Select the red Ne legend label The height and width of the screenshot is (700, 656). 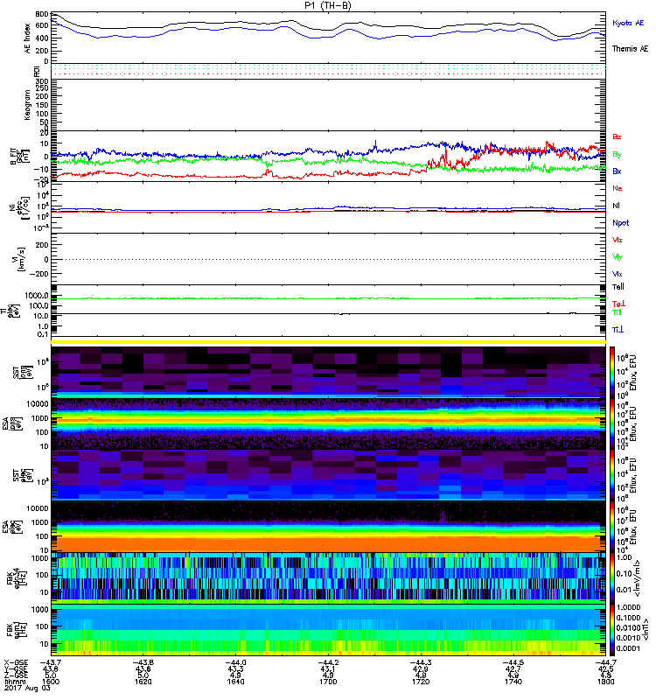click(618, 188)
